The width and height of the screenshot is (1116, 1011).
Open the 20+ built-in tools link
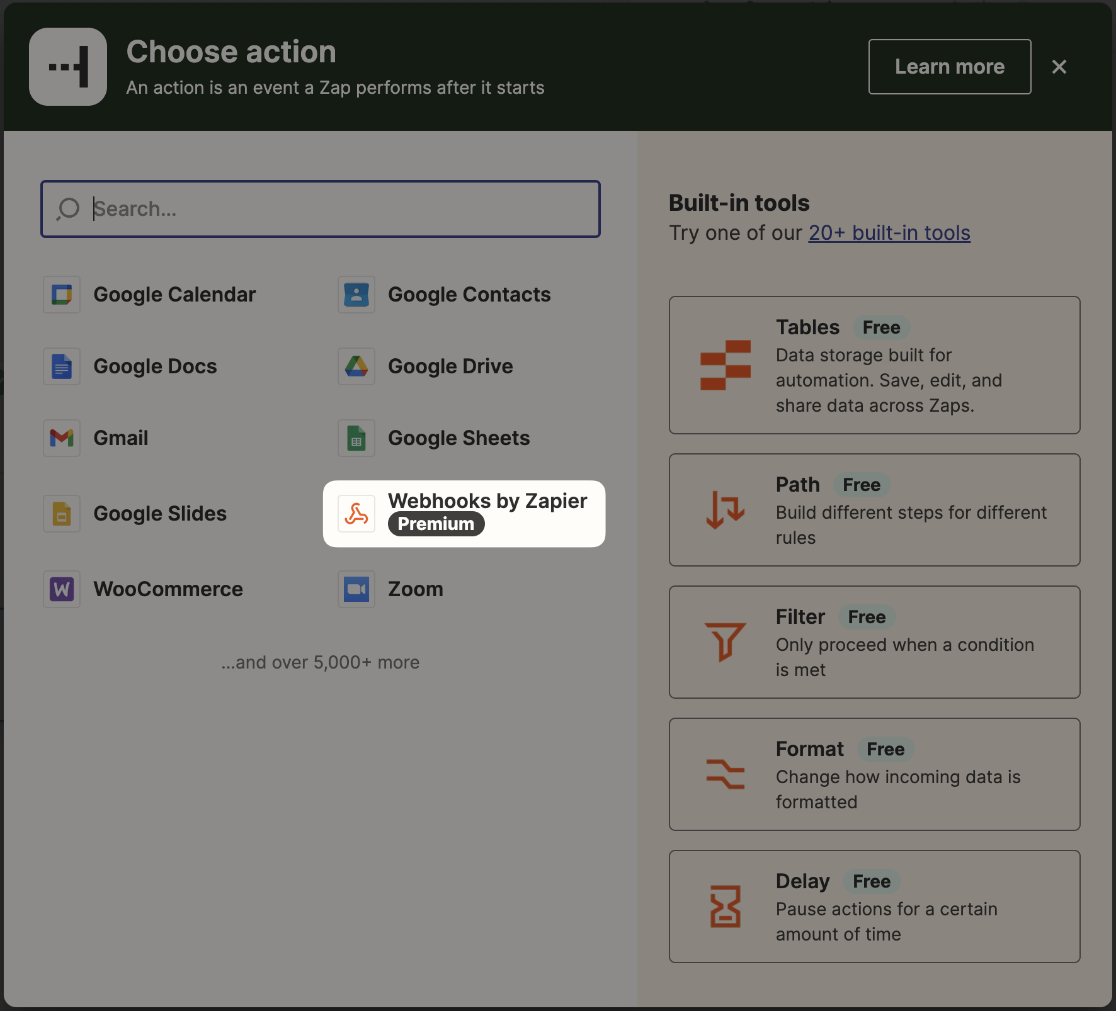(x=889, y=233)
